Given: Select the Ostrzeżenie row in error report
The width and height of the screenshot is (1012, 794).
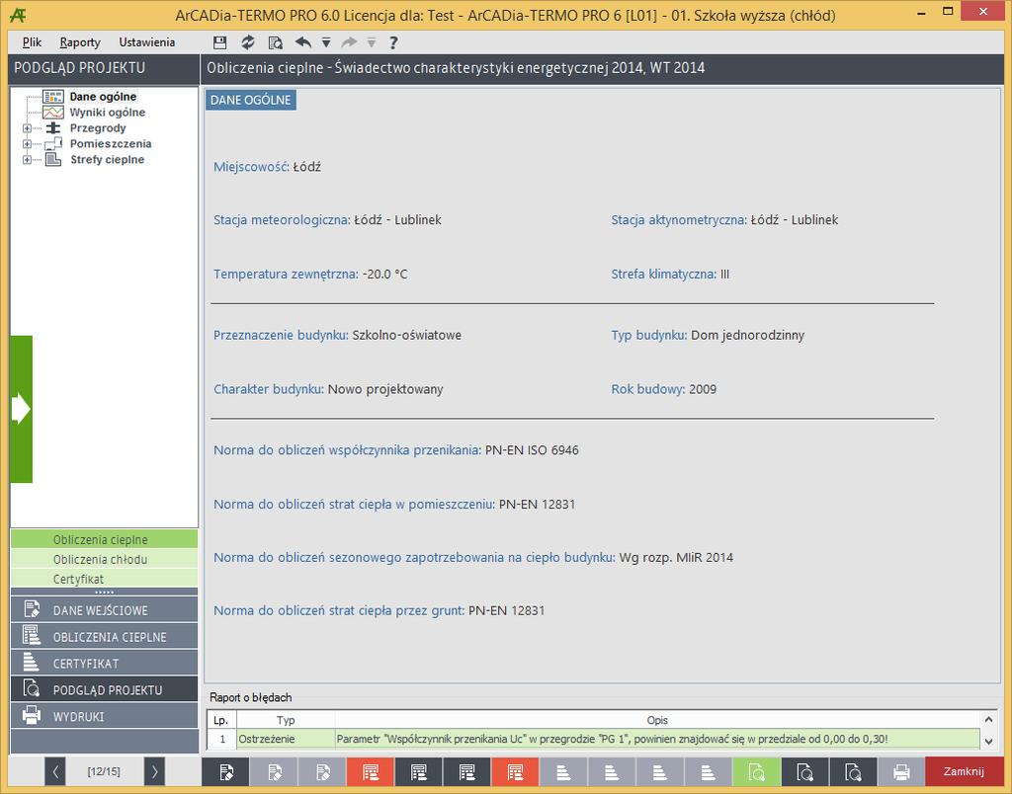Looking at the screenshot, I should 593,739.
